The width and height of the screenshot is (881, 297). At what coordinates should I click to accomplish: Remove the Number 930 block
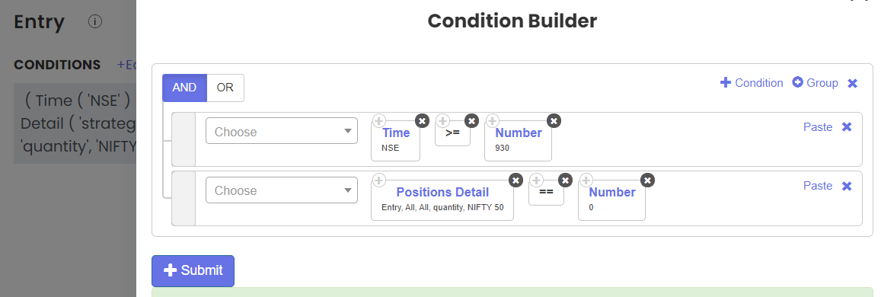tap(554, 121)
